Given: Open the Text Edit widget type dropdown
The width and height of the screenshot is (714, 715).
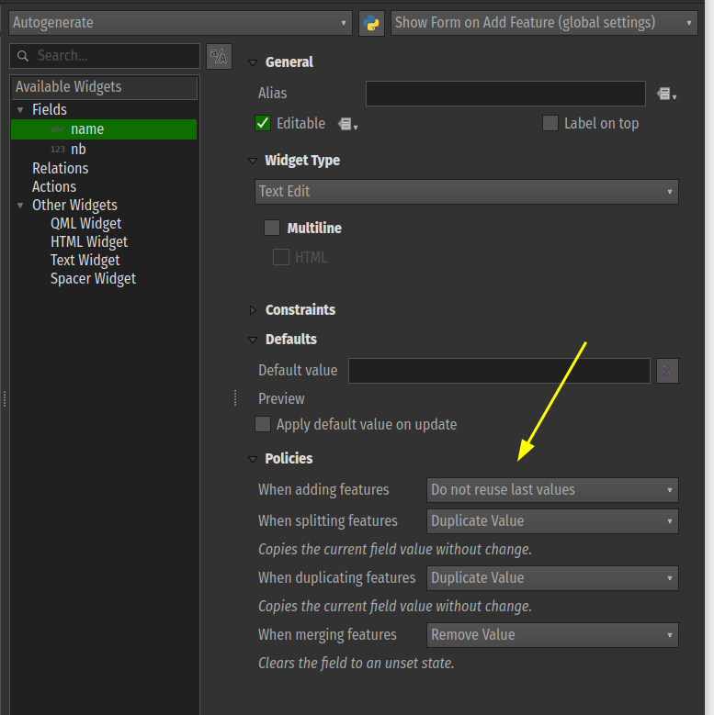Looking at the screenshot, I should (466, 192).
